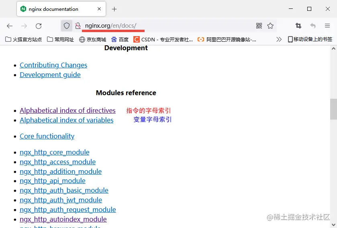Click the Development heading text

coord(126,48)
